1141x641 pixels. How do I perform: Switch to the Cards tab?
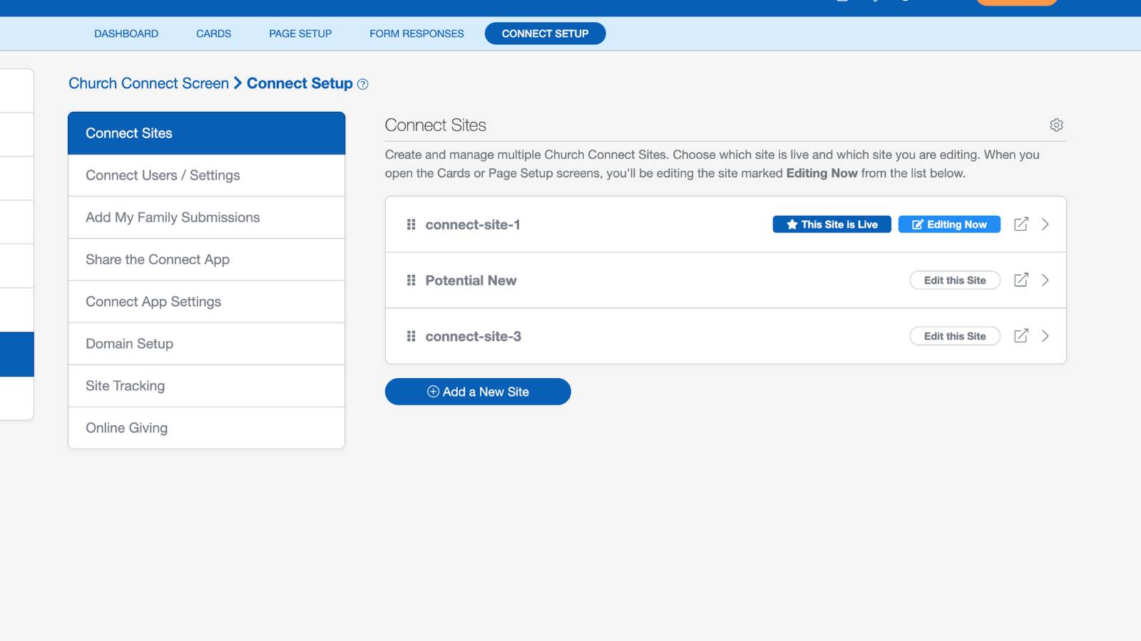point(214,33)
